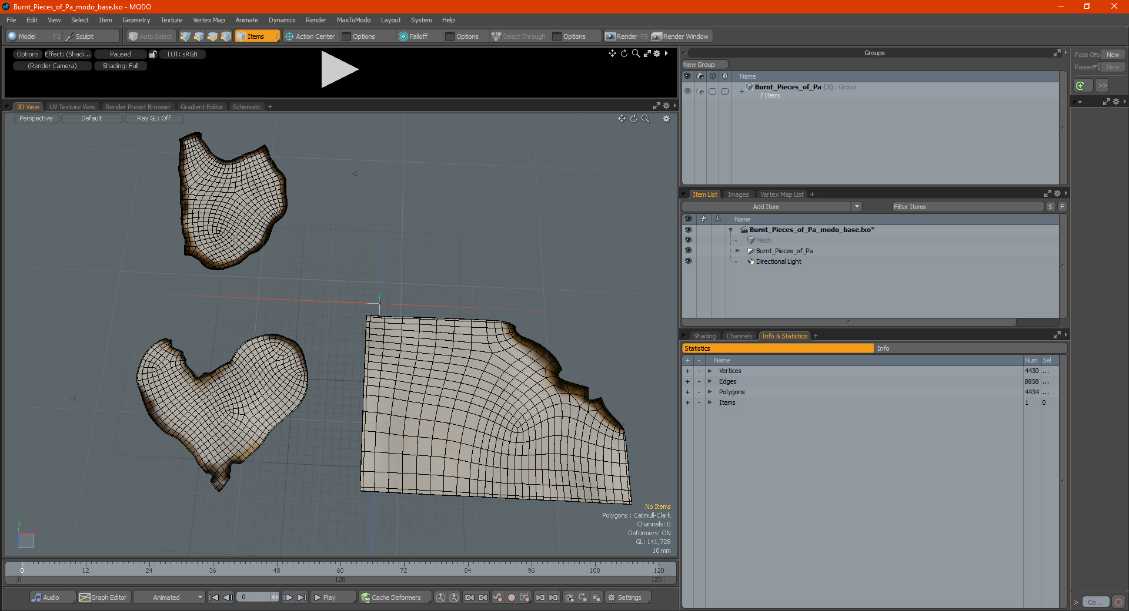Switch to the UV Texture View tab
Viewport: 1129px width, 611px height.
(72, 107)
